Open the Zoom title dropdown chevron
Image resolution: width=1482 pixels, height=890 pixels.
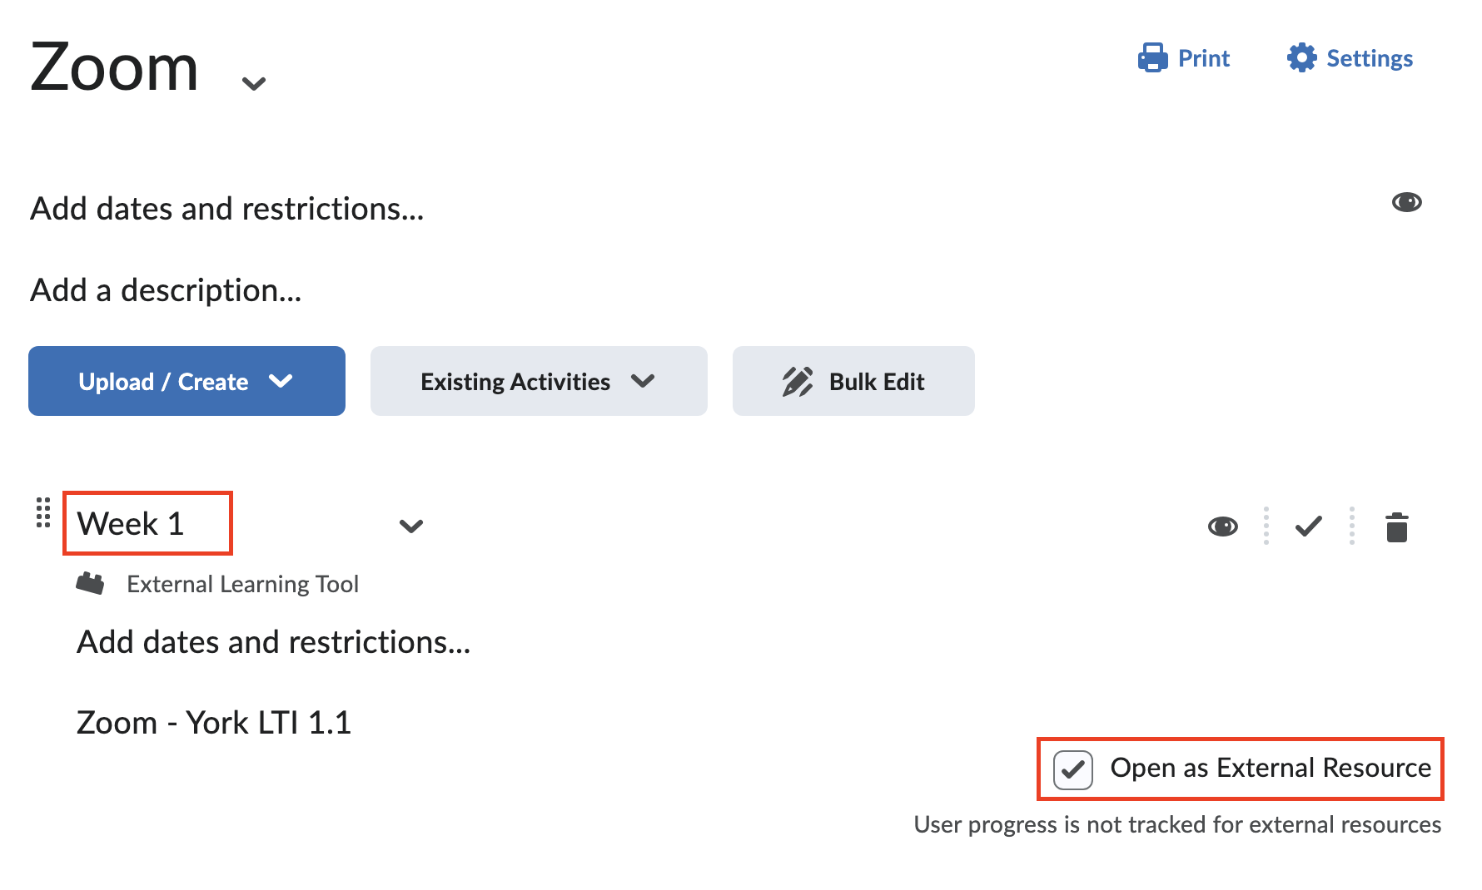coord(253,83)
